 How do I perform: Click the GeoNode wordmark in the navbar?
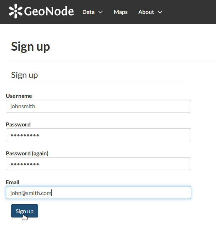coord(49,11)
